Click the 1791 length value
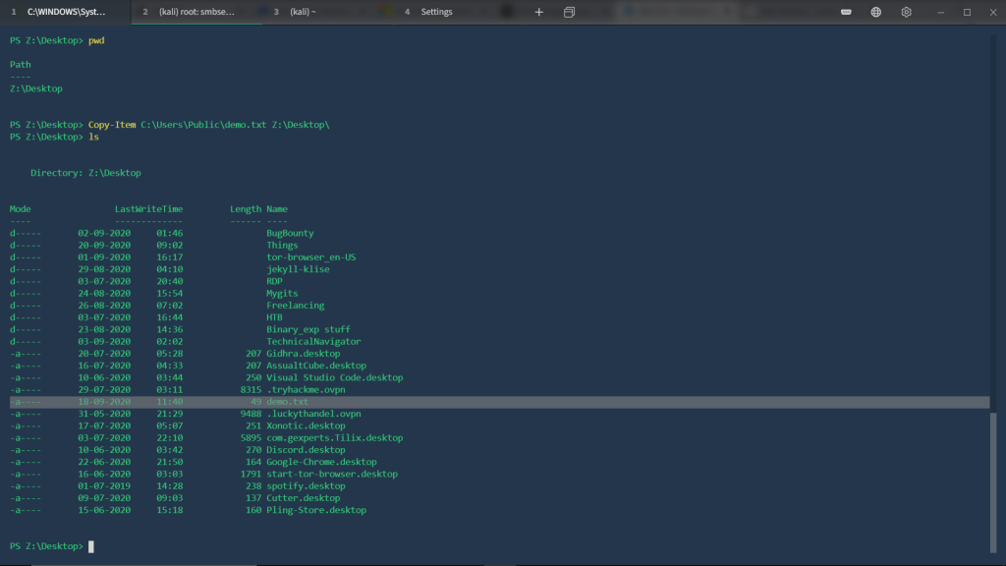 click(x=251, y=475)
